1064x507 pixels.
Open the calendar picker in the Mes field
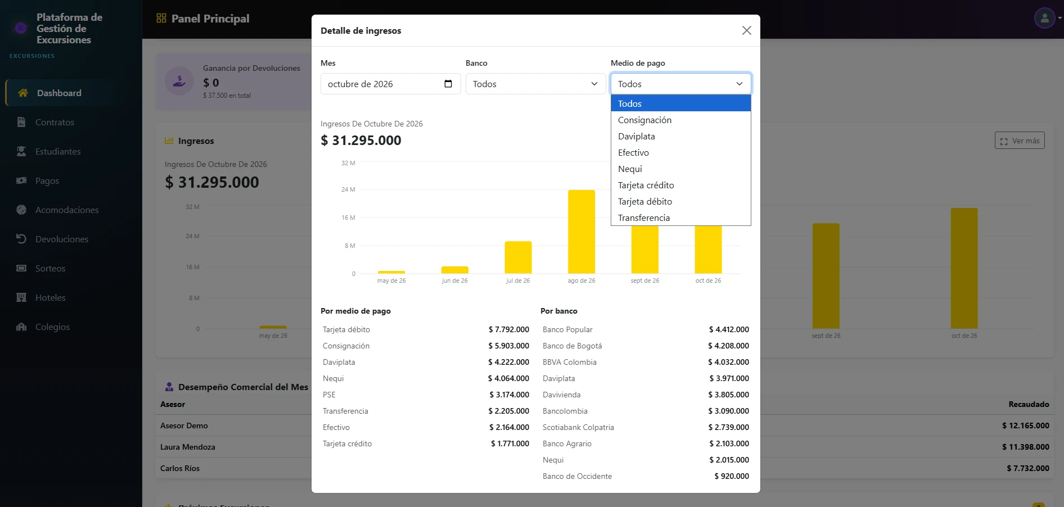click(x=448, y=84)
